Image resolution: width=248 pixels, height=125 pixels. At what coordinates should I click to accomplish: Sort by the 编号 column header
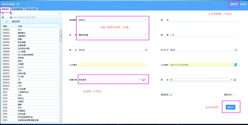pos(10,26)
